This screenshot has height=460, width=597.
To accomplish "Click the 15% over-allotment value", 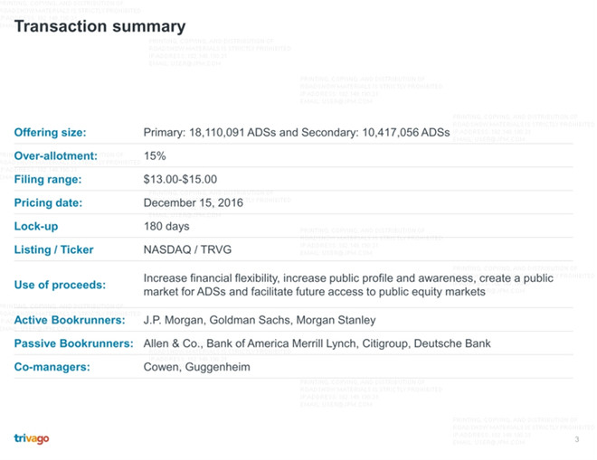I will pyautogui.click(x=155, y=155).
